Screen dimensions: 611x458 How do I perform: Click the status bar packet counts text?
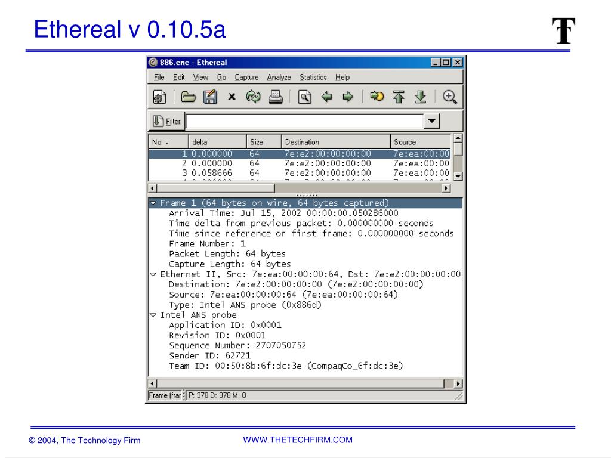point(217,395)
